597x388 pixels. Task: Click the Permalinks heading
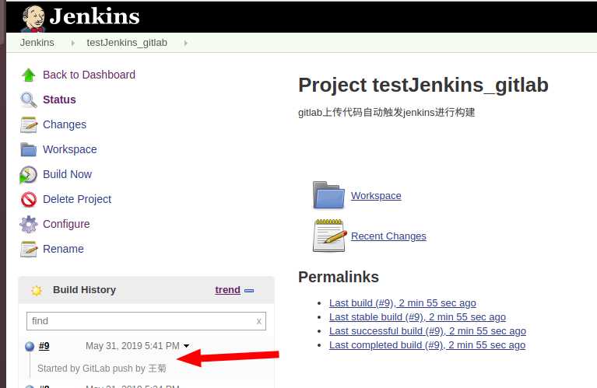[339, 278]
